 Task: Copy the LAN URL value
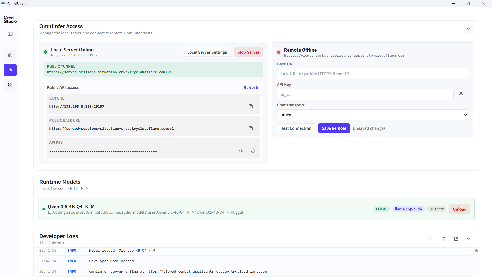click(x=251, y=106)
